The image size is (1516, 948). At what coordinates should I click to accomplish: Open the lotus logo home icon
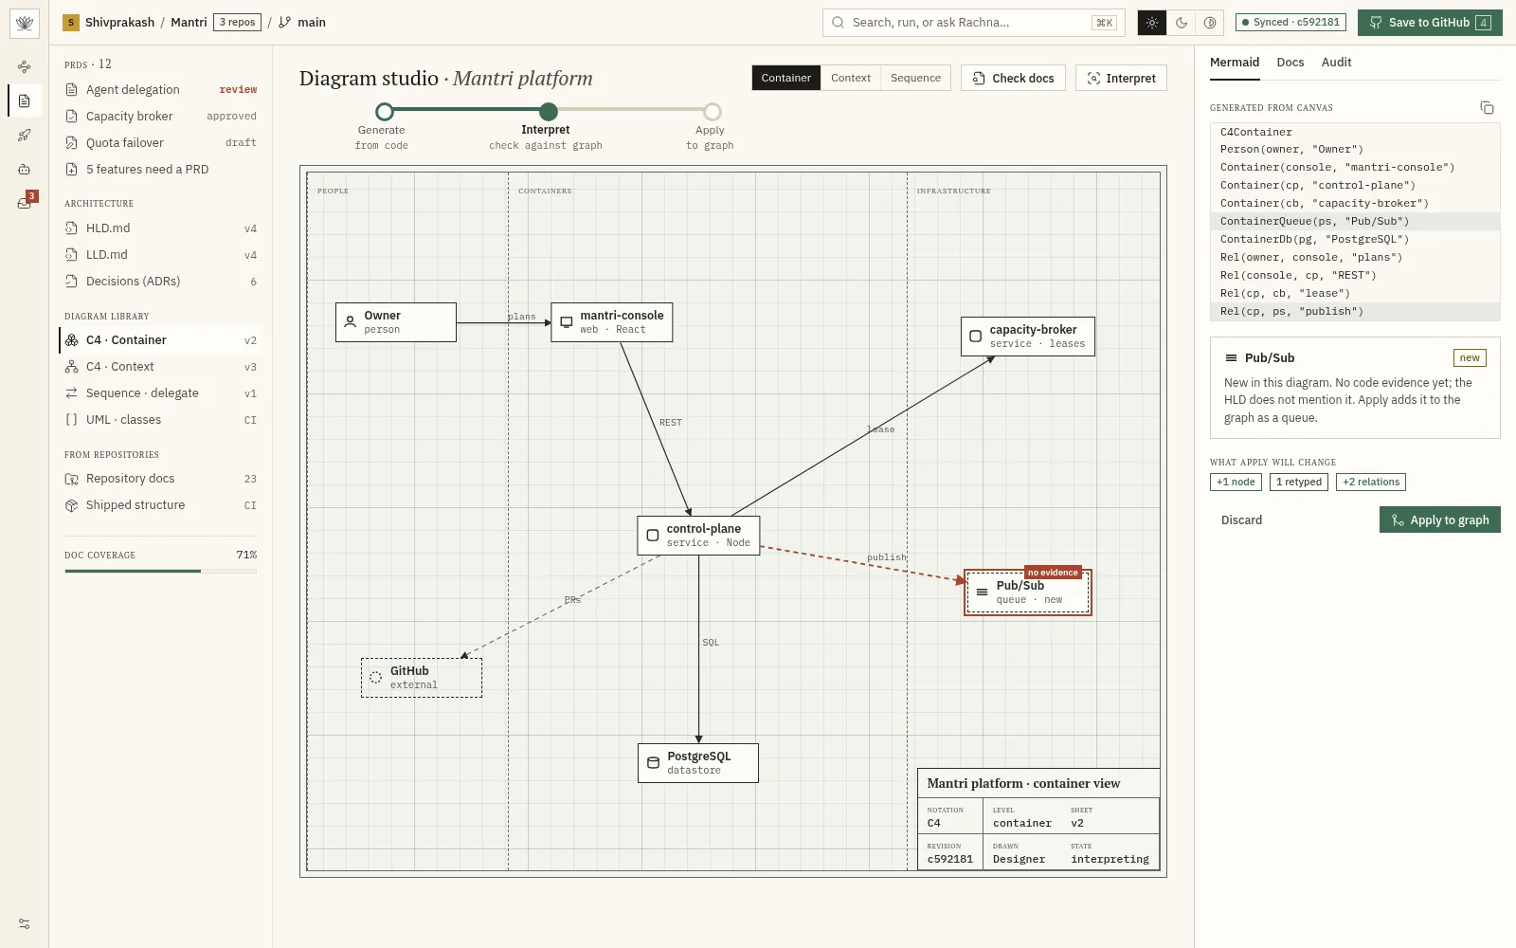[25, 23]
